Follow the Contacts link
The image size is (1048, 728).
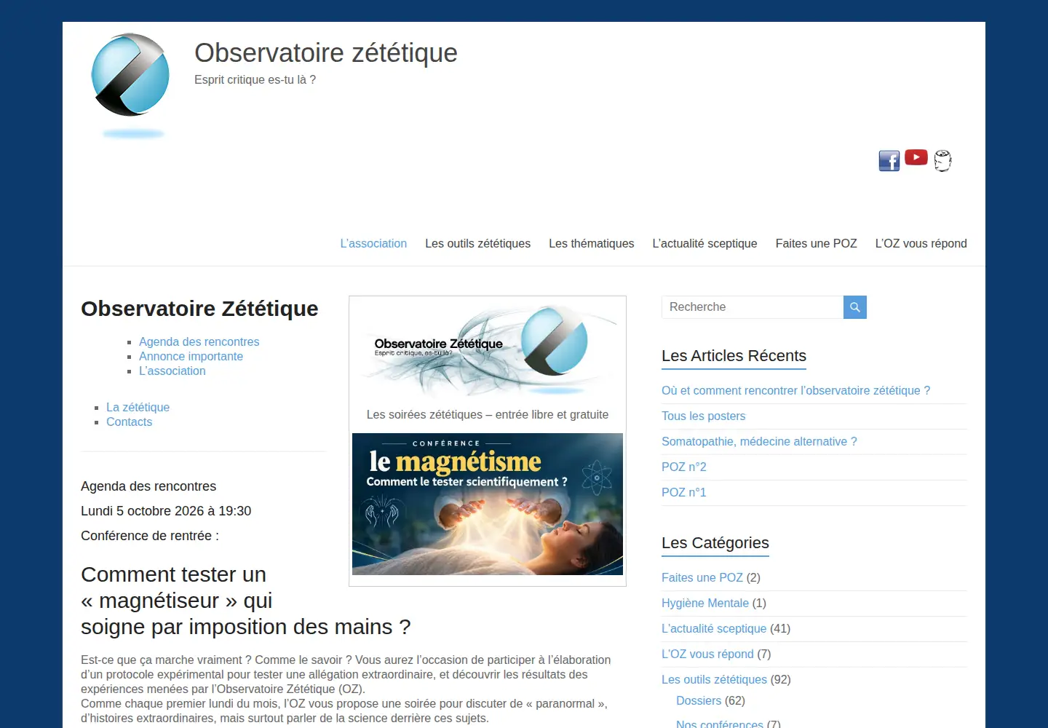[129, 422]
